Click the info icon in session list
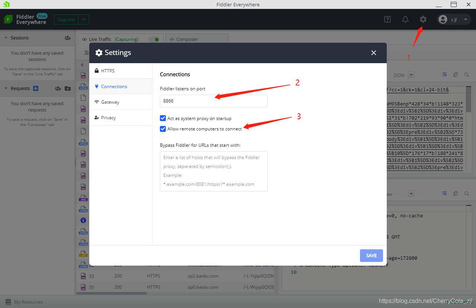The image size is (476, 308). pyautogui.click(x=83, y=220)
